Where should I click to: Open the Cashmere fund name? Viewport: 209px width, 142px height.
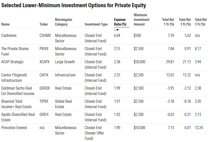[9, 36]
